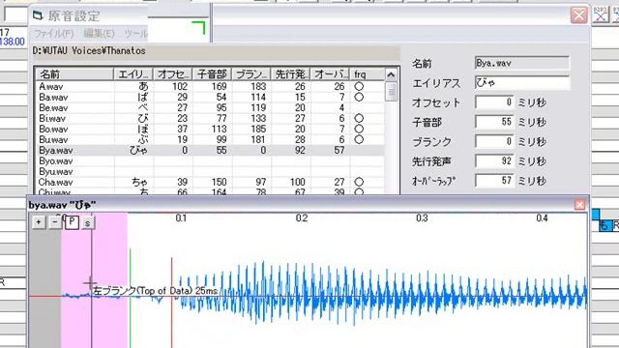Click the frq circle for Ba.wav

[359, 97]
